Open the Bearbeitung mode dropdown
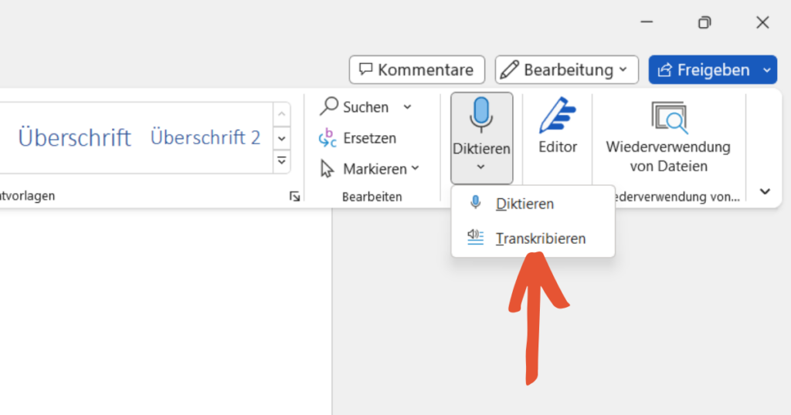The image size is (791, 415). coord(566,70)
